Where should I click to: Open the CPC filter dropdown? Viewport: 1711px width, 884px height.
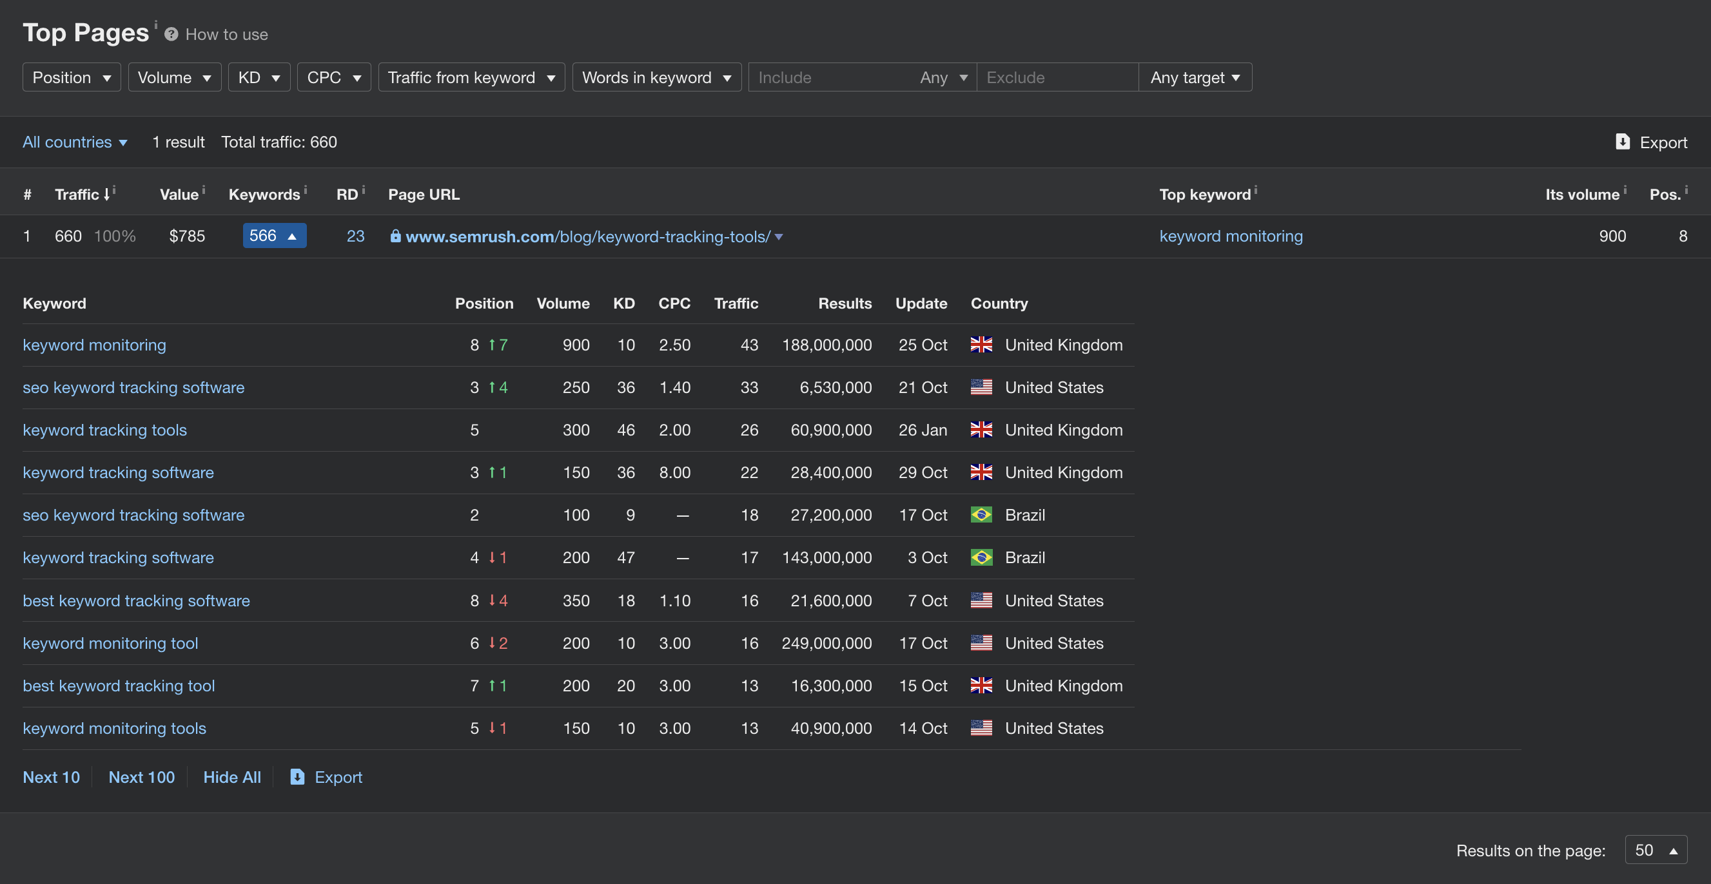[x=334, y=77]
